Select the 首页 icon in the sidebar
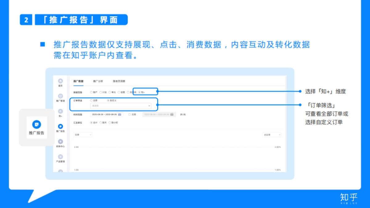 click(60, 81)
